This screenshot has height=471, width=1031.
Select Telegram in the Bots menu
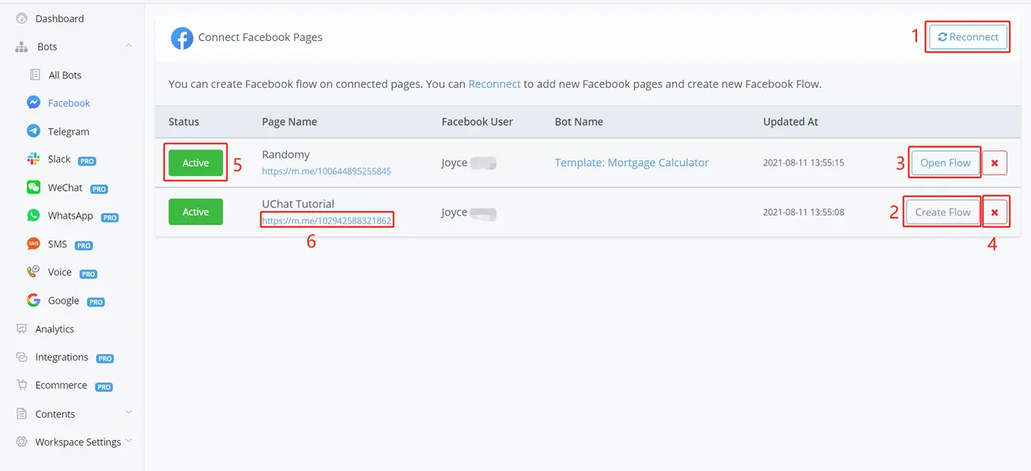(x=69, y=131)
